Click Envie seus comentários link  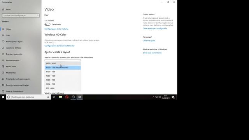pyautogui.click(x=152, y=53)
